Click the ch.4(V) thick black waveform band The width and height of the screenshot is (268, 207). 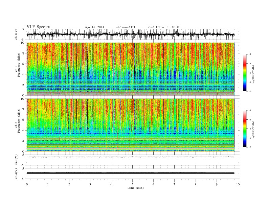(130, 173)
